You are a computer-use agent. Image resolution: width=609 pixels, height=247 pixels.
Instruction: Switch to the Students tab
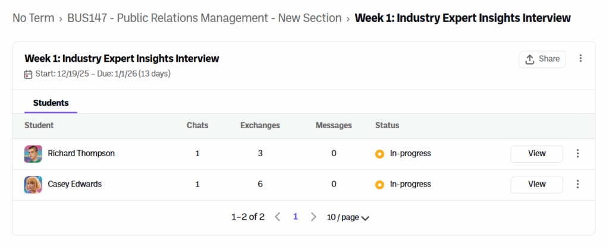51,103
